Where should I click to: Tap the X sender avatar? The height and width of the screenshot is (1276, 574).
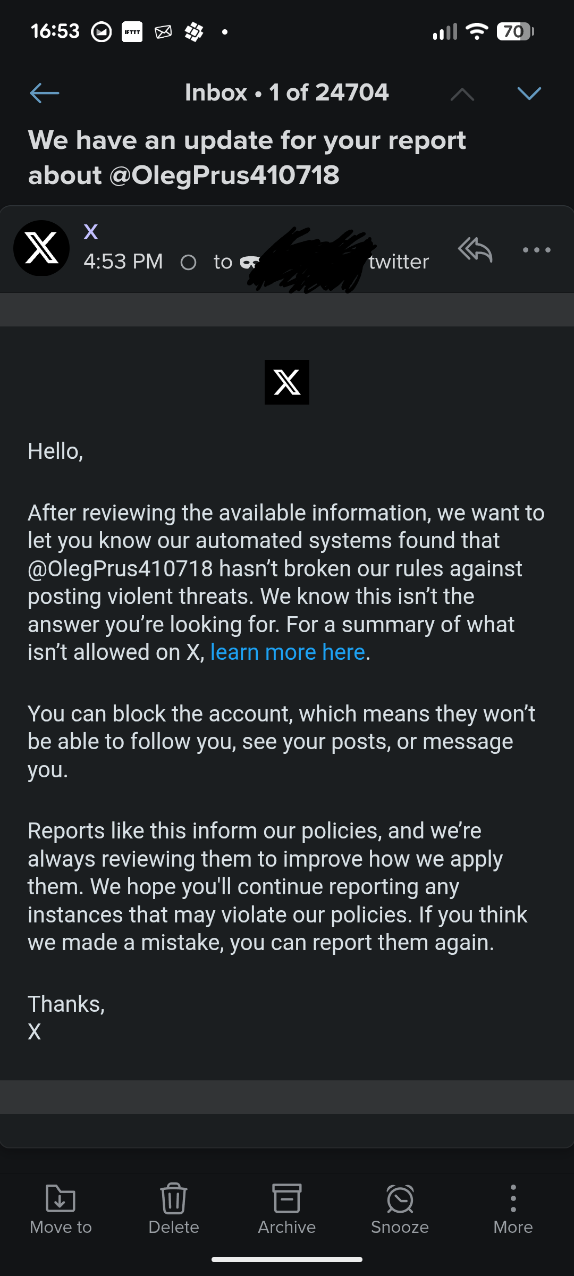[41, 248]
